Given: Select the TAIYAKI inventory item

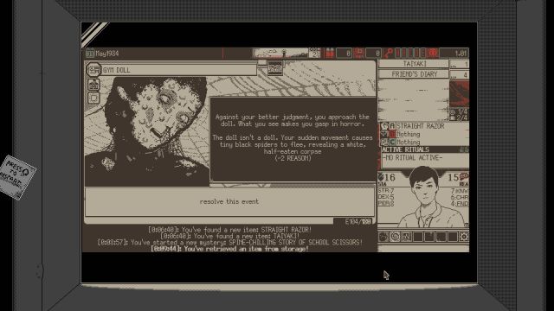Looking at the screenshot, I should click(414, 64).
